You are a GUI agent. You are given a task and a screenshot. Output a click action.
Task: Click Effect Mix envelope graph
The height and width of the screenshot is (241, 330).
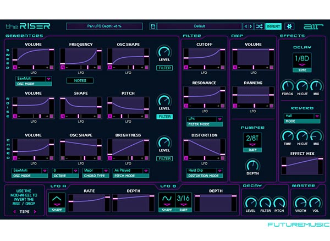[x=302, y=166]
